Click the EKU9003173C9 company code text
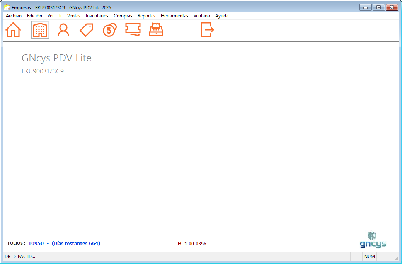Screen dimensions: 402x264 pyautogui.click(x=43, y=71)
